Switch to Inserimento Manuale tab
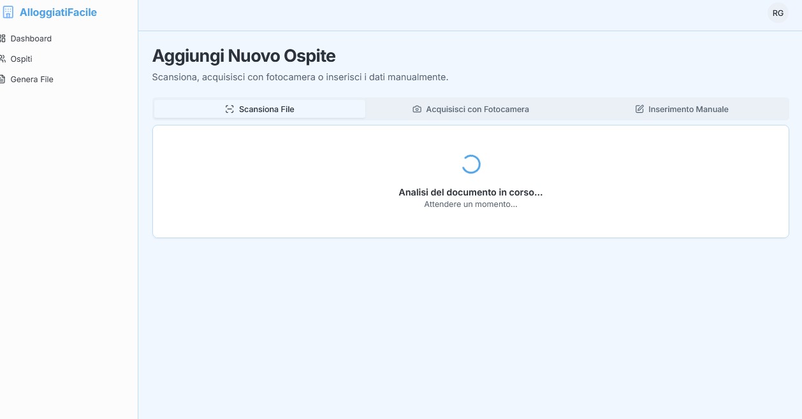 [x=682, y=109]
